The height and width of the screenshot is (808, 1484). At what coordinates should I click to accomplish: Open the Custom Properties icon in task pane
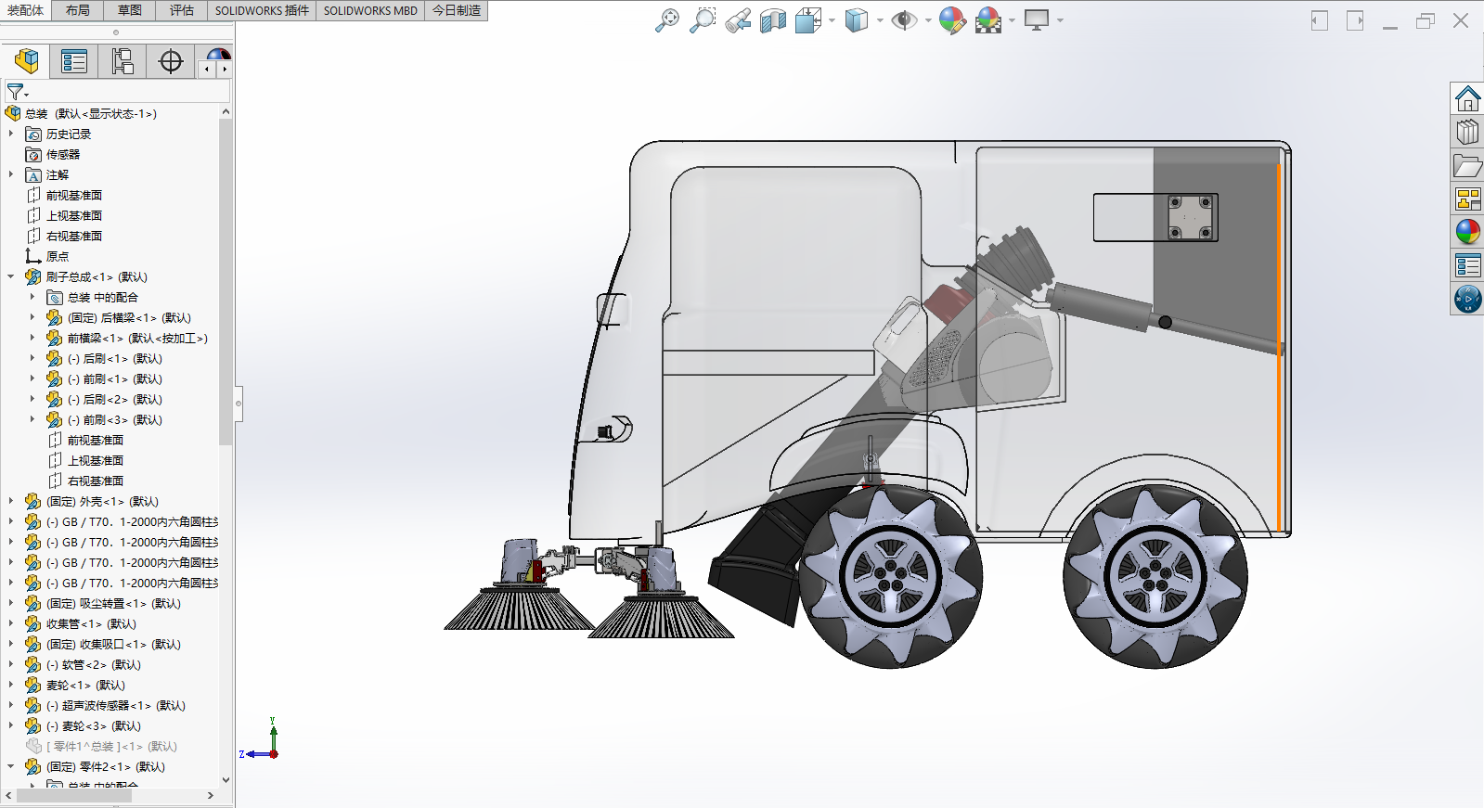[1467, 265]
